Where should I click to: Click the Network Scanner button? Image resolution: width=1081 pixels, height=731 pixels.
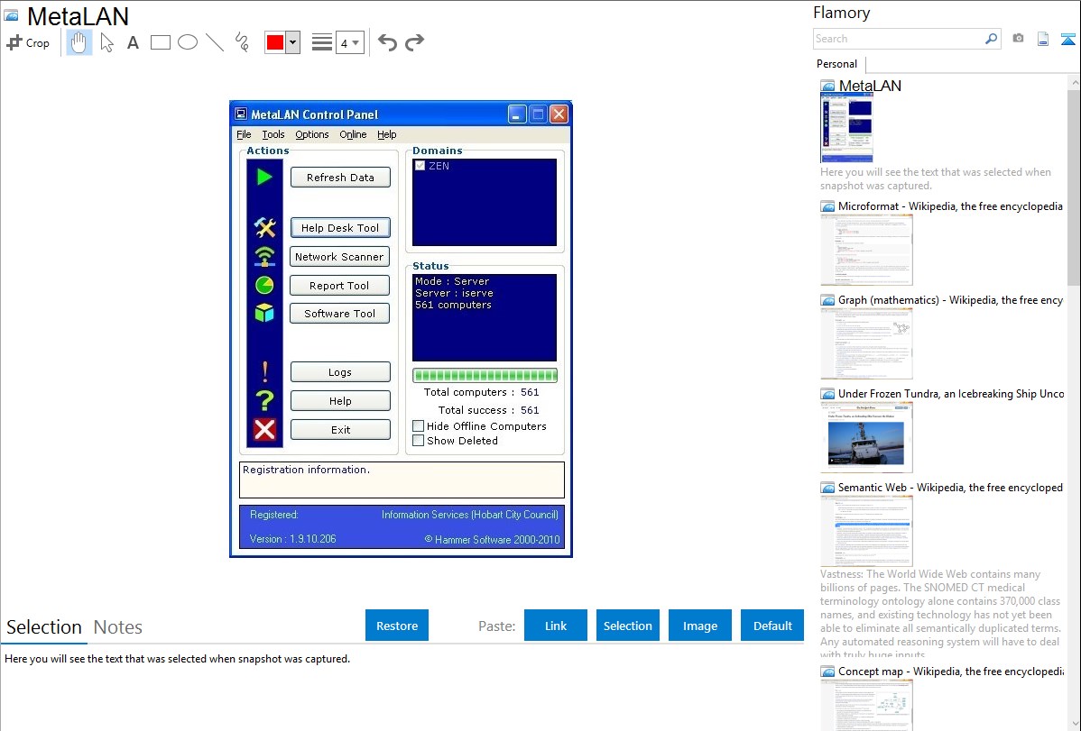coord(339,256)
